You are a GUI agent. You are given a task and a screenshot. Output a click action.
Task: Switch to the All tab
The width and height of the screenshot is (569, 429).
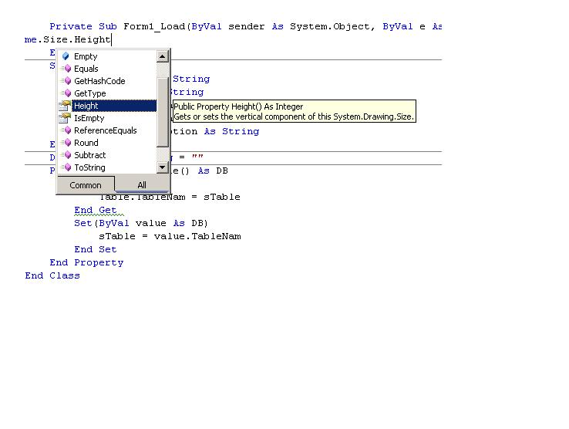click(x=142, y=185)
